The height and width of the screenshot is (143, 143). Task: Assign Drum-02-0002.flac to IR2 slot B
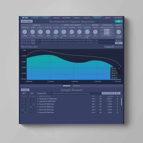coord(34,107)
